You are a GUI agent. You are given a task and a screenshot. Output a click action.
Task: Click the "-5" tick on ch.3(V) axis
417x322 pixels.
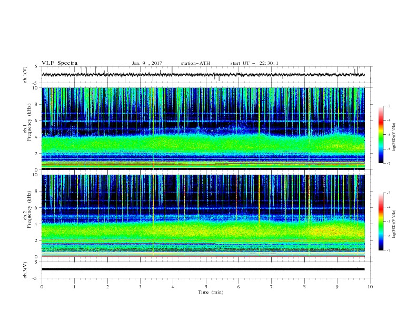click(36, 278)
